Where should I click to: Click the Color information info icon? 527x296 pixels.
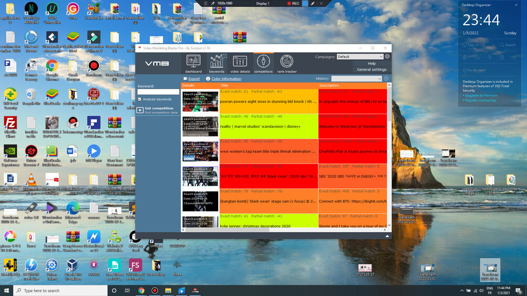coord(208,79)
